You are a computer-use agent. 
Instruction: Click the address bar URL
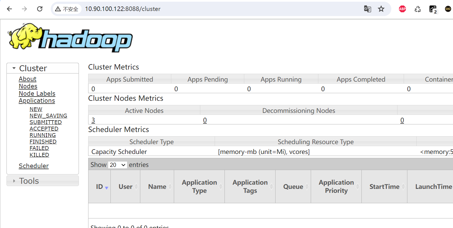coord(123,9)
